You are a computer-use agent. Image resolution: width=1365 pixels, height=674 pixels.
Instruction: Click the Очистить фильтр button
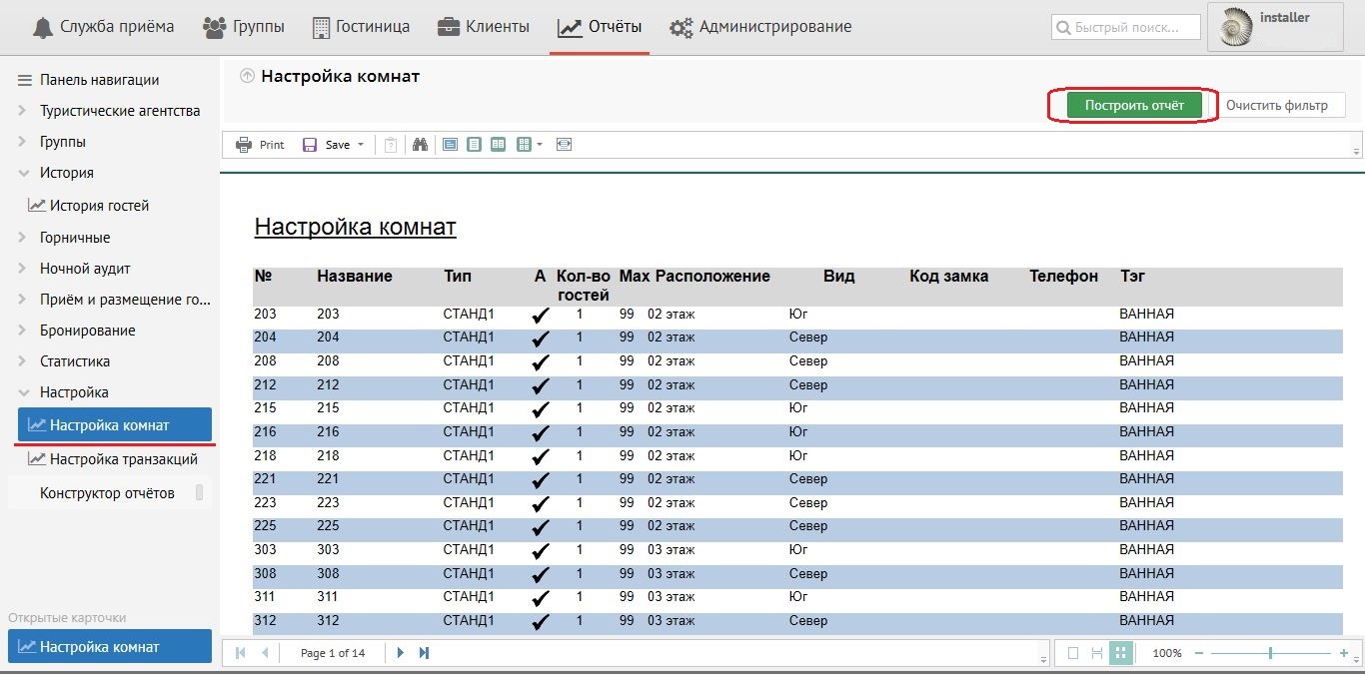point(1276,105)
